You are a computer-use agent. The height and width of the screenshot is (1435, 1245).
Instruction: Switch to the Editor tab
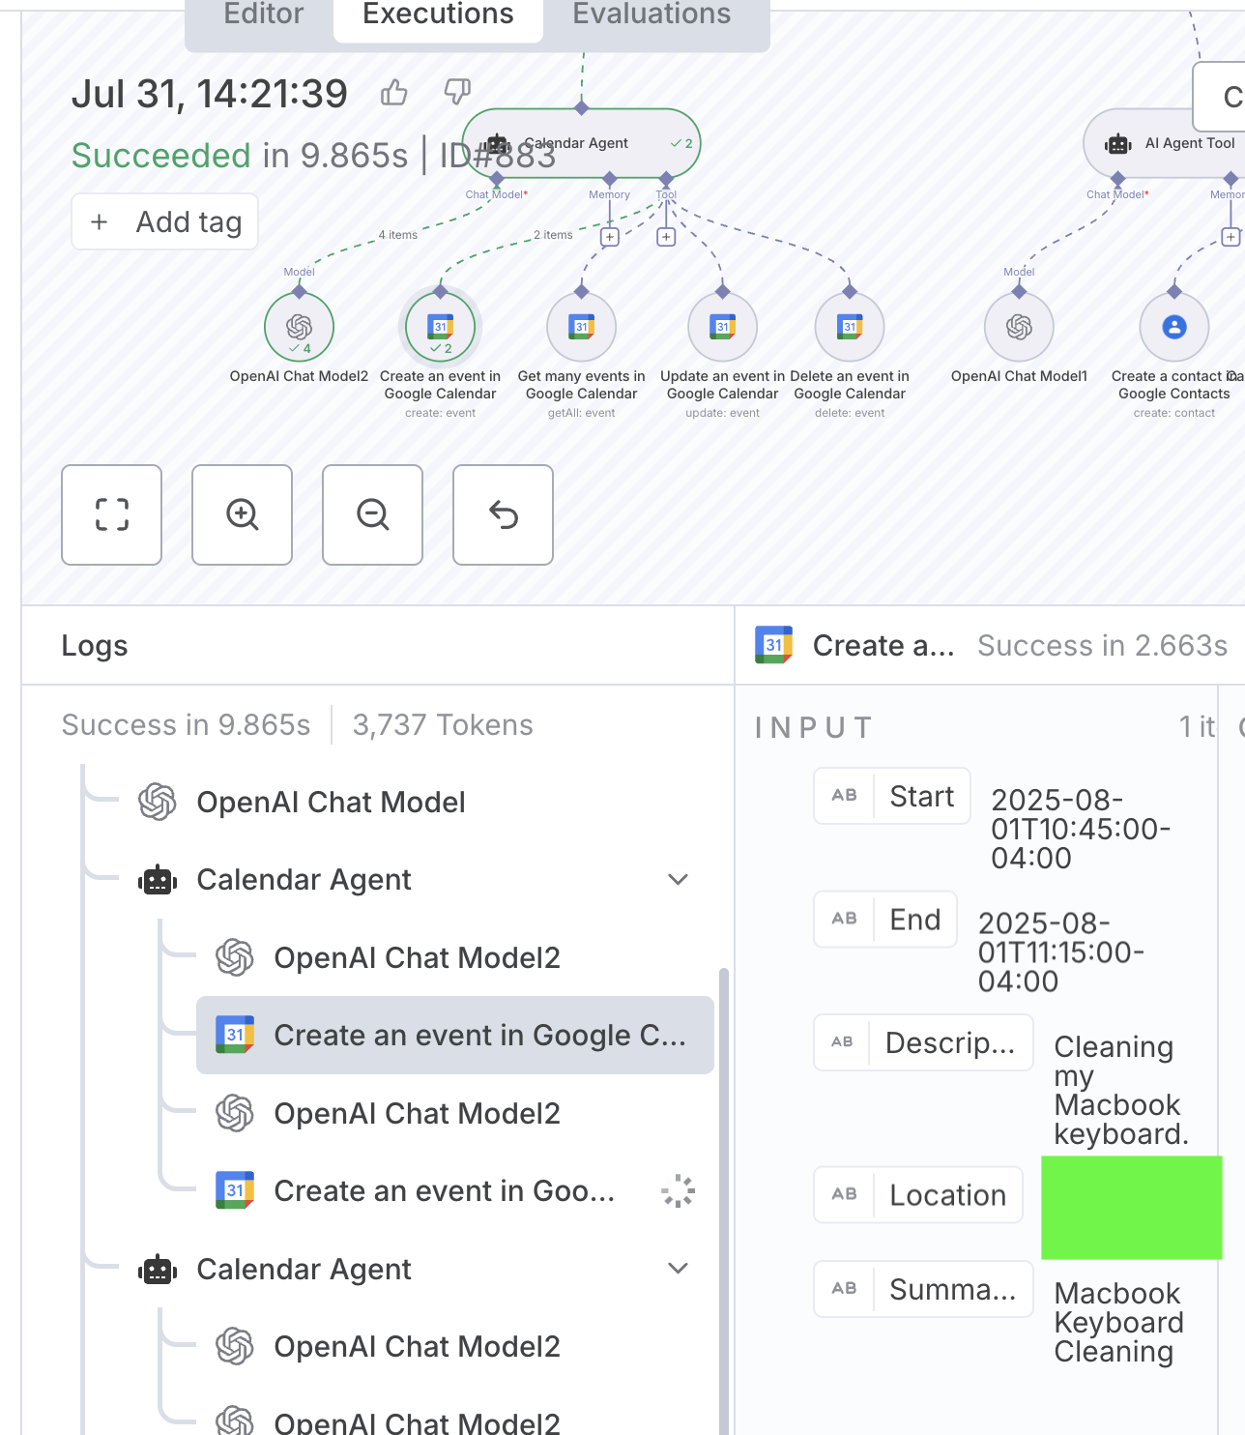[263, 15]
